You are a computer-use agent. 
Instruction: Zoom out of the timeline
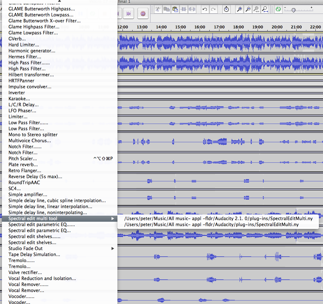point(248,9)
